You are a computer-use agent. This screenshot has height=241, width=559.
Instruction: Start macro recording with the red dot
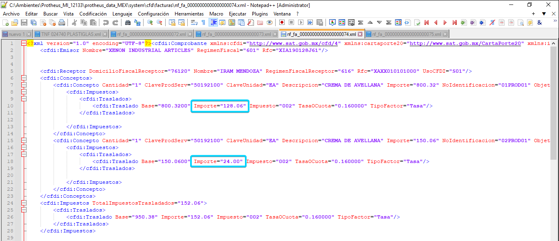click(x=282, y=22)
